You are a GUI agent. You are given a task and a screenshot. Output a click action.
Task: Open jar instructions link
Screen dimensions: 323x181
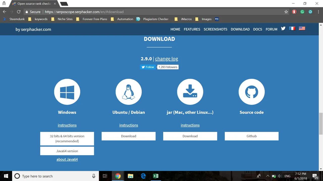tap(190, 125)
